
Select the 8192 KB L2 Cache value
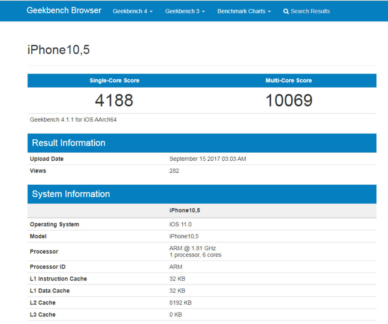point(180,303)
